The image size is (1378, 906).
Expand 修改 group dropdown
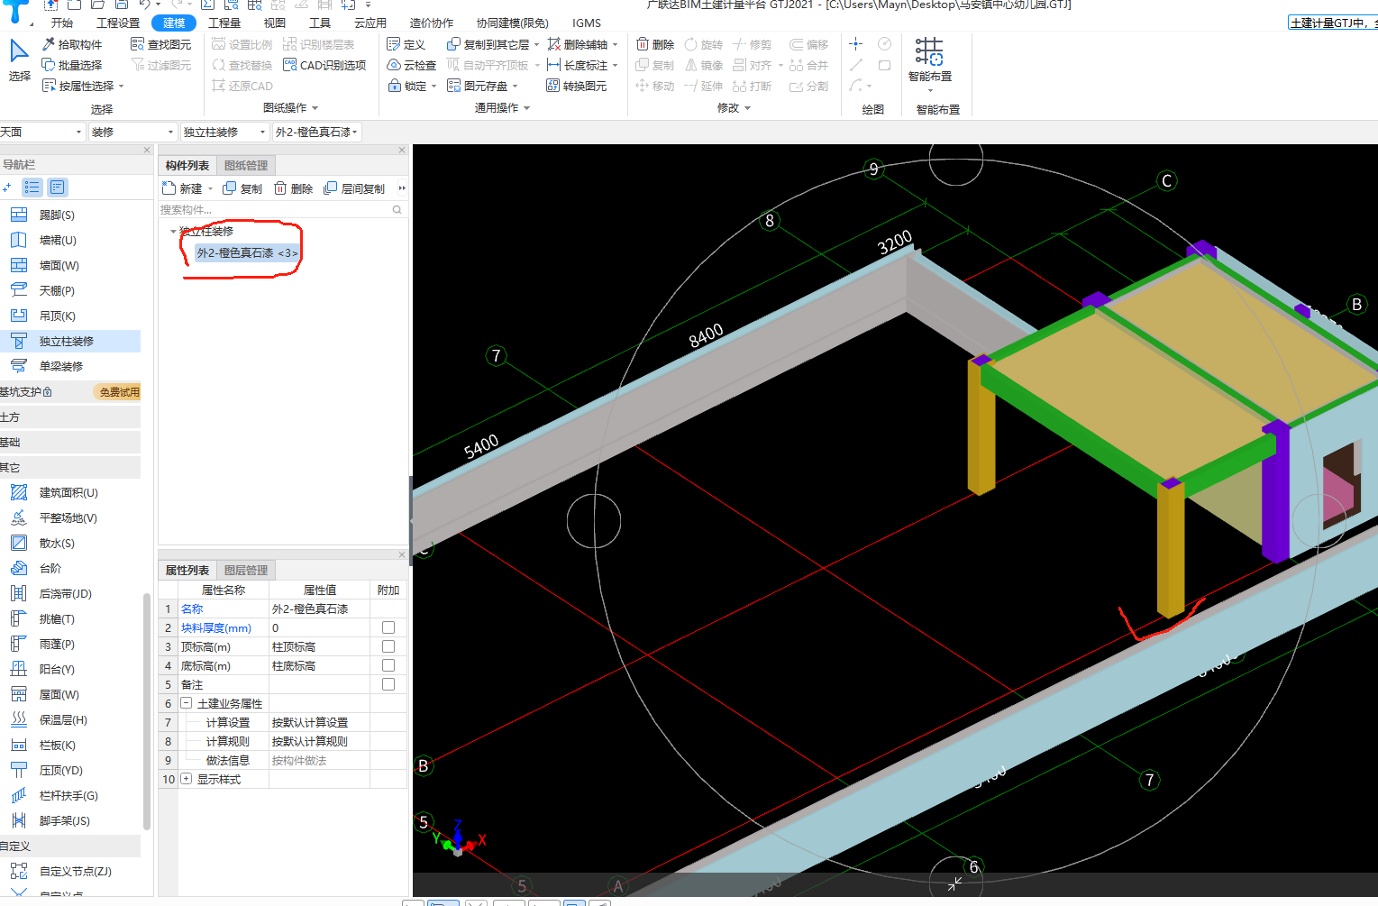[x=747, y=108]
